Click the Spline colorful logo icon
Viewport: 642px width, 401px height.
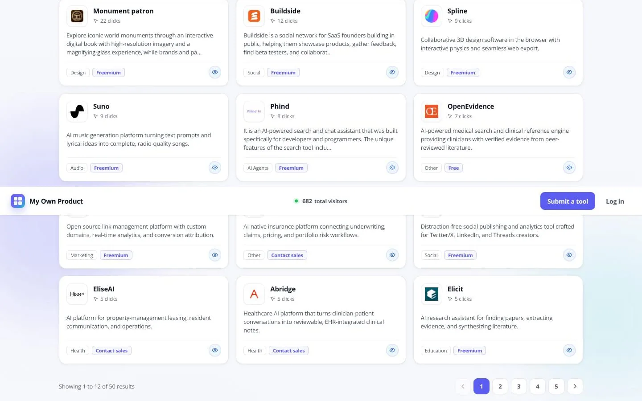(432, 16)
